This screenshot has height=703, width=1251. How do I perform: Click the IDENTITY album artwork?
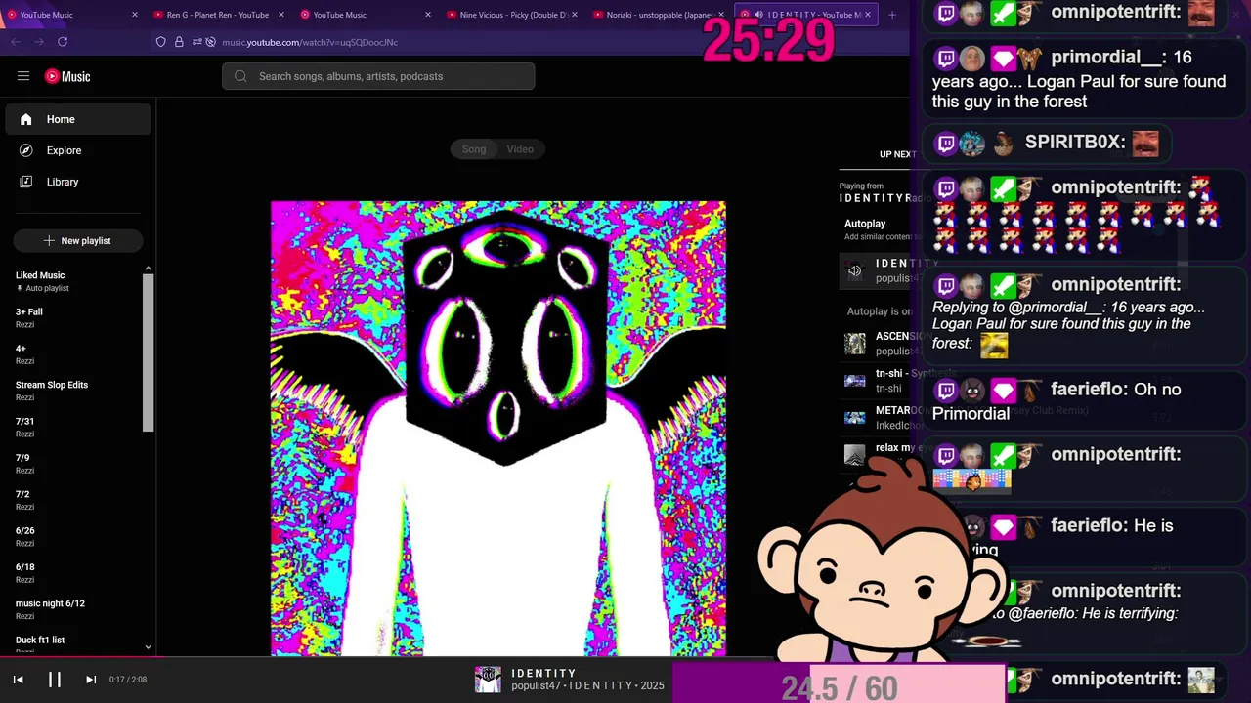(498, 429)
